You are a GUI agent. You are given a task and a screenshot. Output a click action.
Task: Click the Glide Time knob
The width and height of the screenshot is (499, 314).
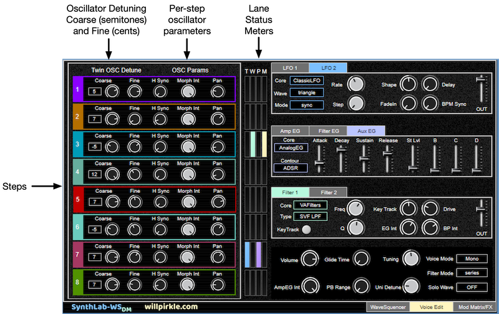(362, 259)
